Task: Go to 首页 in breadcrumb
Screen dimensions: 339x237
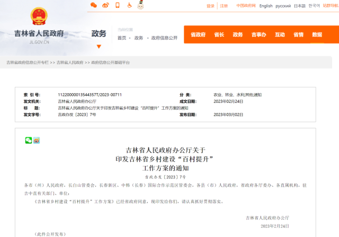Action: [x=122, y=38]
